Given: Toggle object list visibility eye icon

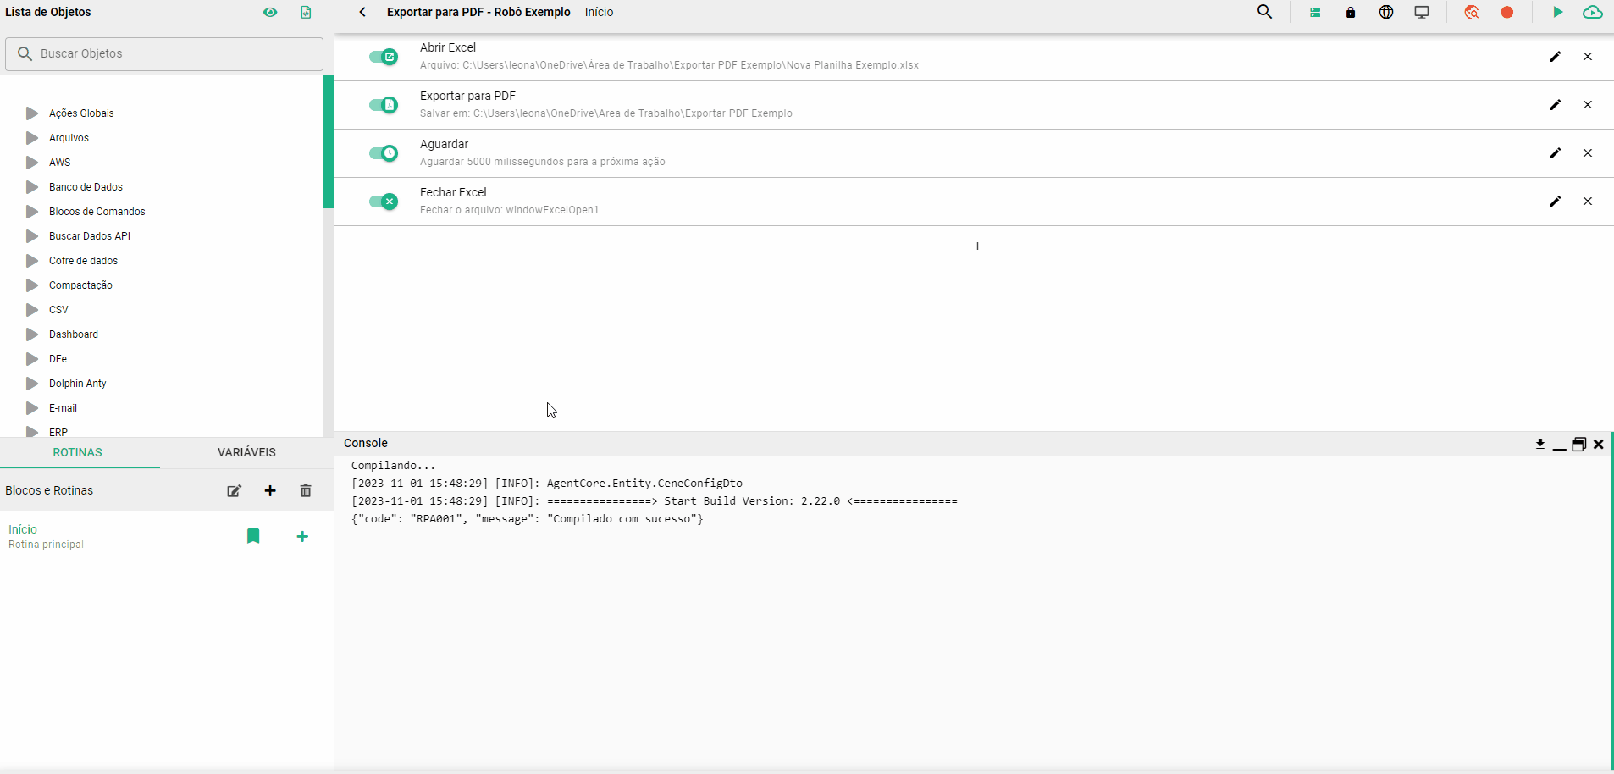Looking at the screenshot, I should point(270,12).
